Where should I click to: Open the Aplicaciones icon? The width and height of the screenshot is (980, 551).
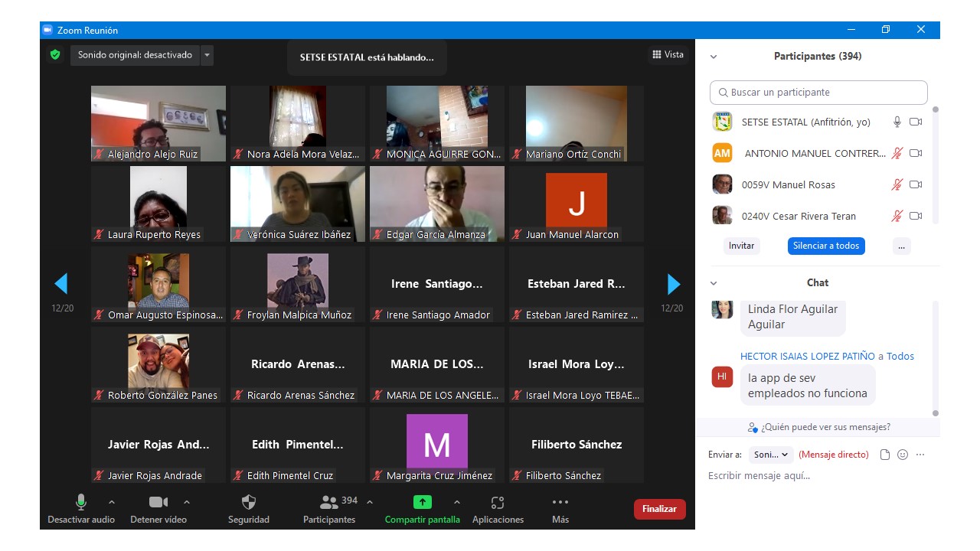pos(498,503)
